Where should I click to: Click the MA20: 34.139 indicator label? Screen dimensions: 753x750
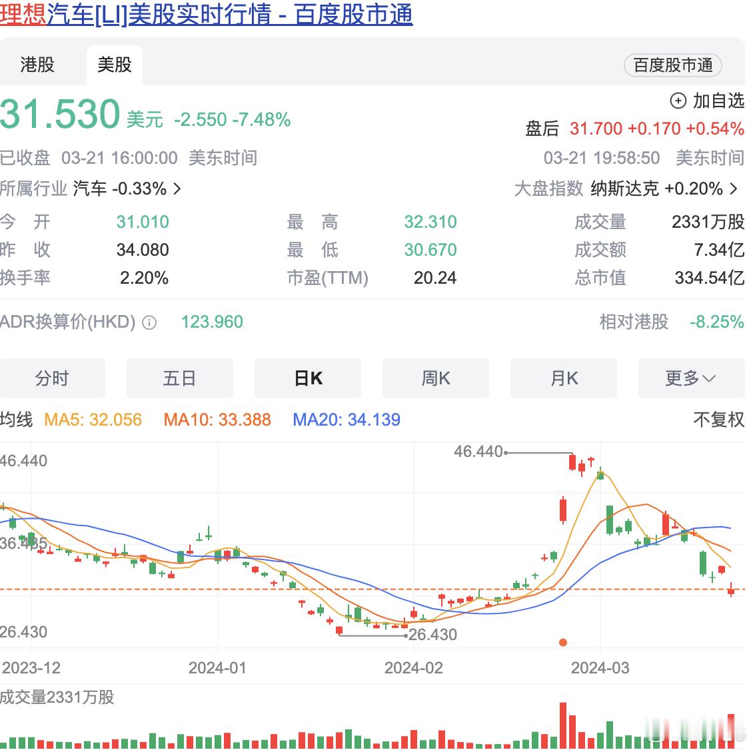point(347,420)
